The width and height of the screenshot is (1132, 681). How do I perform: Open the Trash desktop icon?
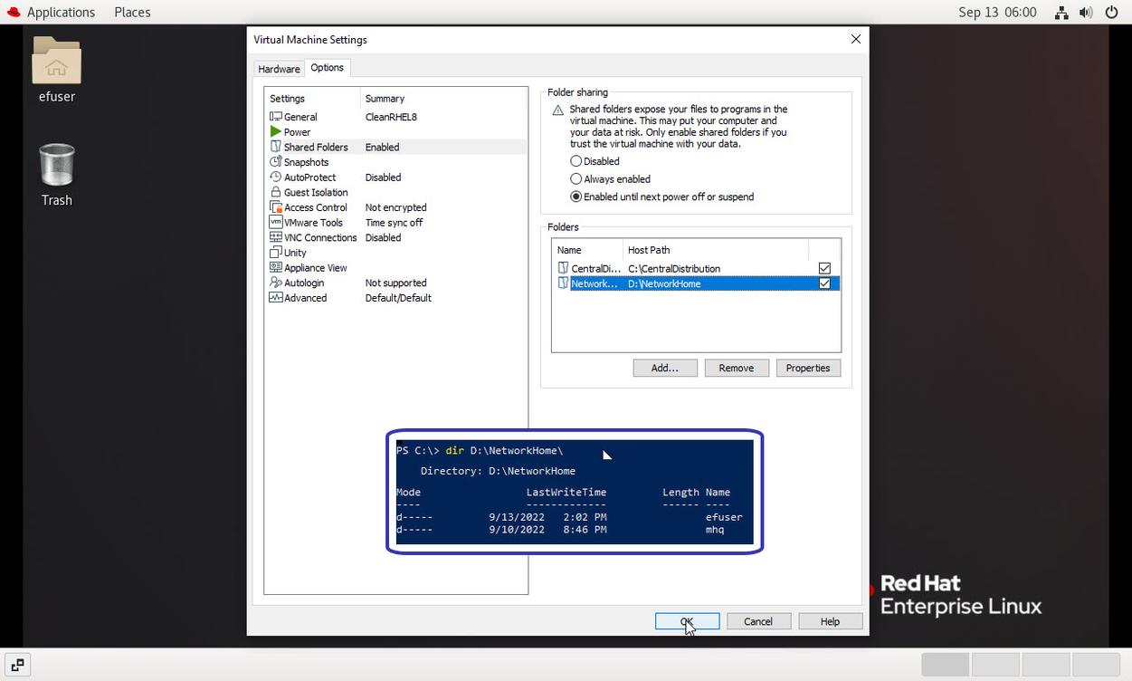56,167
